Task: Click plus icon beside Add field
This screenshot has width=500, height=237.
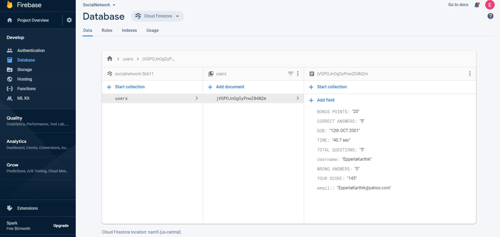Action: (311, 100)
